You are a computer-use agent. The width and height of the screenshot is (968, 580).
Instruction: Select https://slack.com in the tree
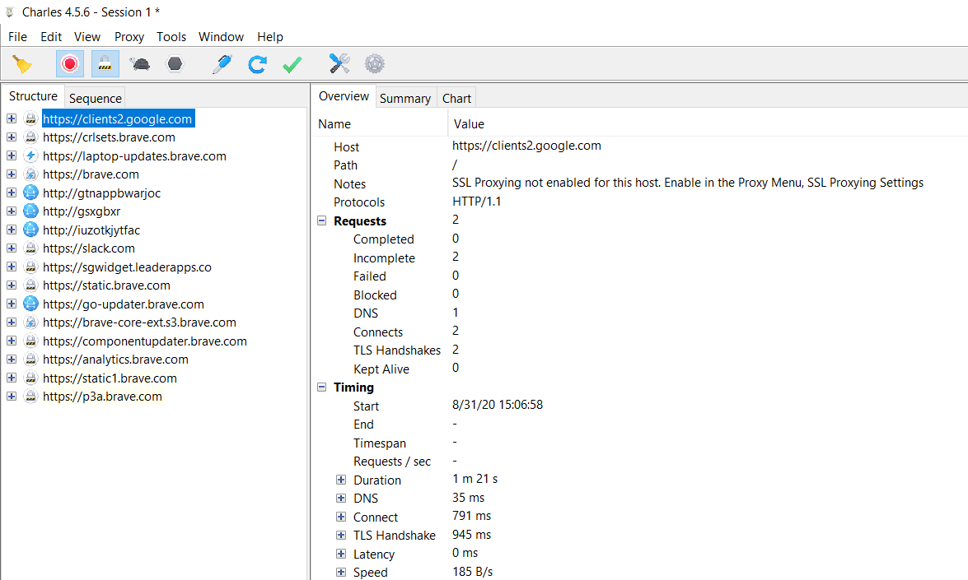click(89, 248)
